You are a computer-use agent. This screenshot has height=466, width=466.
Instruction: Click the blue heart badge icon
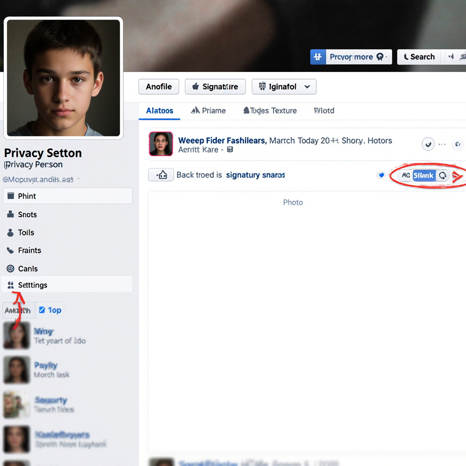point(381,175)
